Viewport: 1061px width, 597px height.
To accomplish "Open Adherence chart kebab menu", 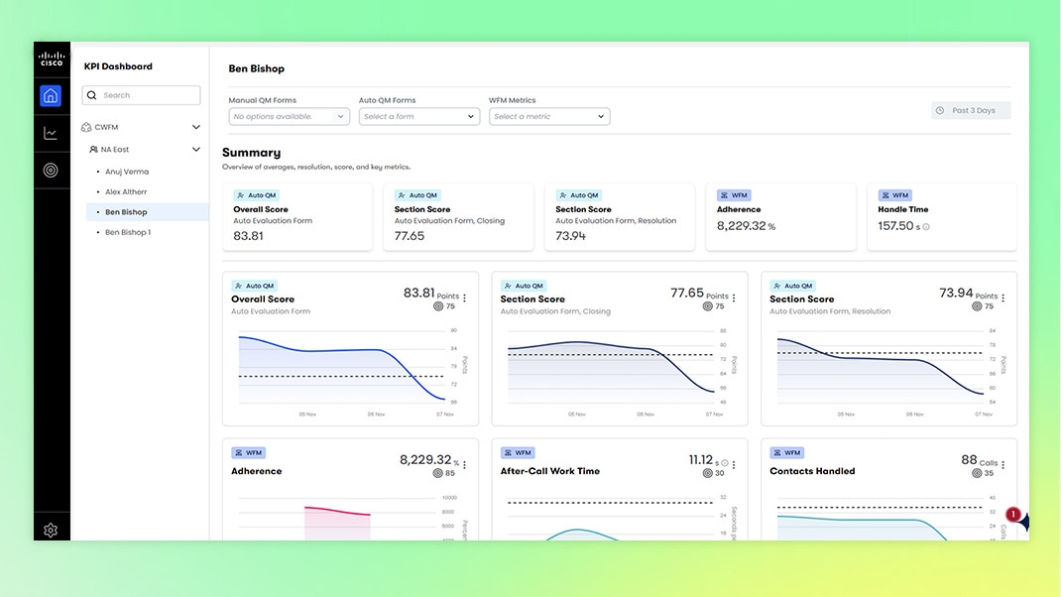I will click(x=464, y=465).
